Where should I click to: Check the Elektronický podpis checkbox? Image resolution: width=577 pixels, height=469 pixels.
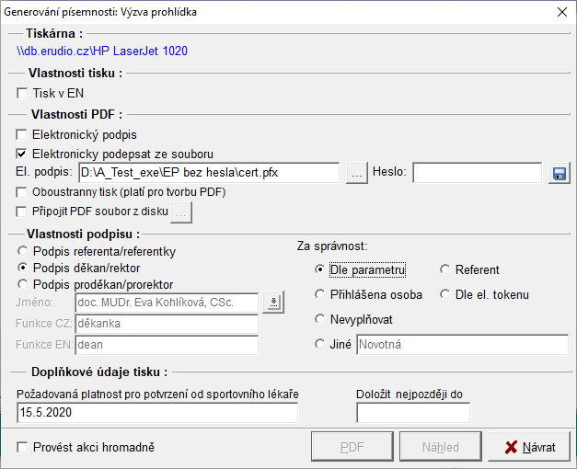click(22, 135)
